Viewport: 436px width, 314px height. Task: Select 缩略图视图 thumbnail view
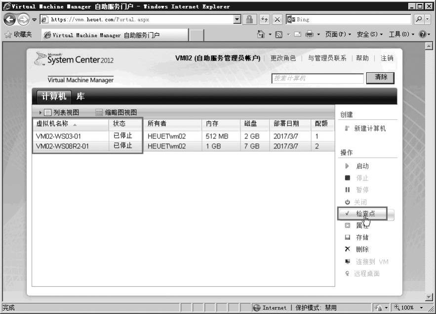pos(116,112)
